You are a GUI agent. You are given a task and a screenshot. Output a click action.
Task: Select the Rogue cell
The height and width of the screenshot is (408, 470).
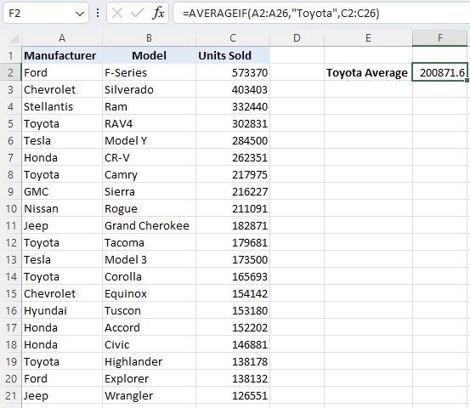[x=149, y=208]
